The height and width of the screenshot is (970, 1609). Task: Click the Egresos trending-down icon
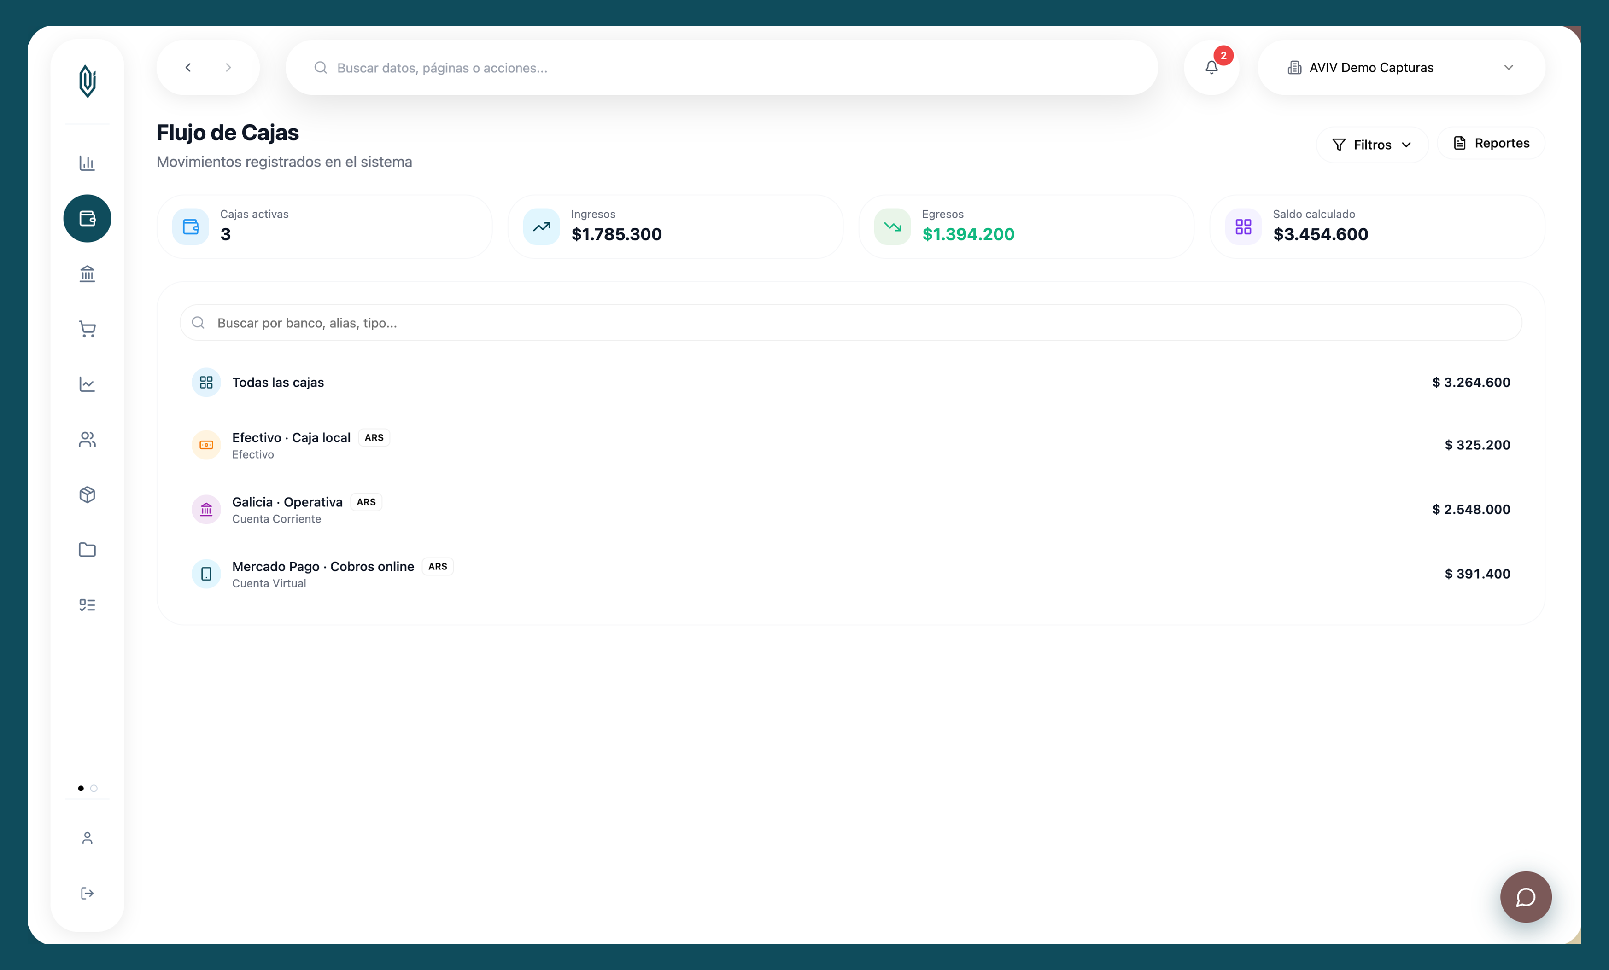click(x=893, y=227)
